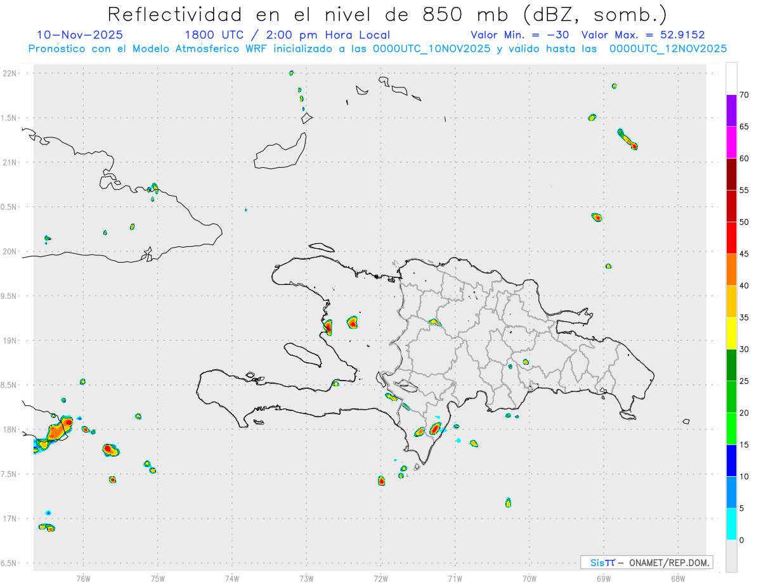761x587 pixels.
Task: Click the '68W' longitude axis label
Action: coord(678,578)
